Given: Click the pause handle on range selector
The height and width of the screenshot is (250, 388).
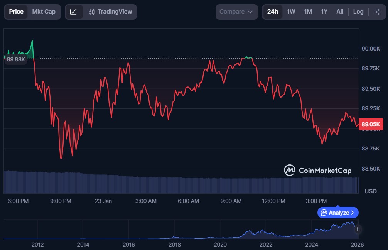Looking at the screenshot, I should 358,229.
